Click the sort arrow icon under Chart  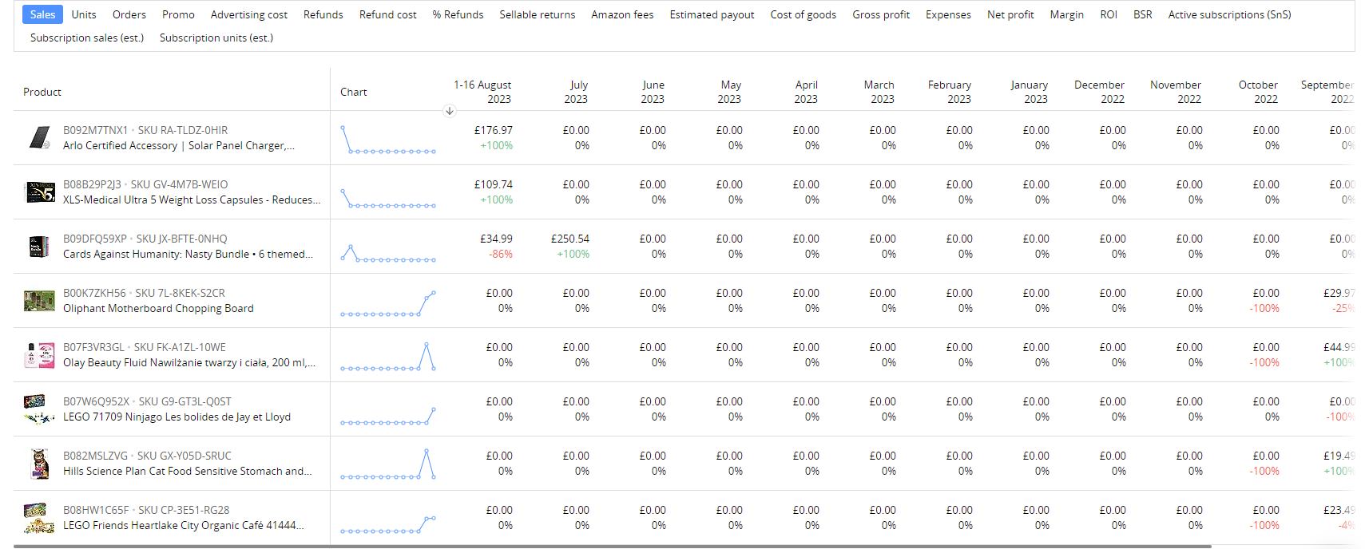(450, 111)
